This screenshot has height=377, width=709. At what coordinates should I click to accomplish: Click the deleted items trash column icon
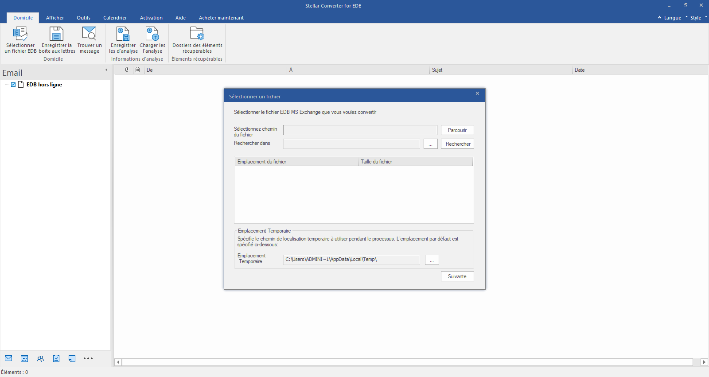[138, 70]
